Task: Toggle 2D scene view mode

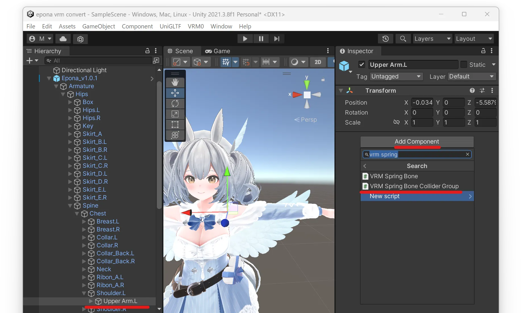Action: coord(318,62)
